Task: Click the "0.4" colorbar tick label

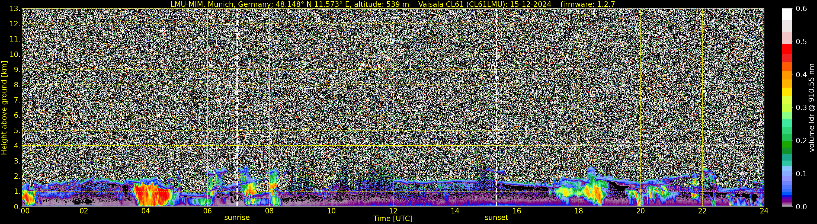Action: 802,75
